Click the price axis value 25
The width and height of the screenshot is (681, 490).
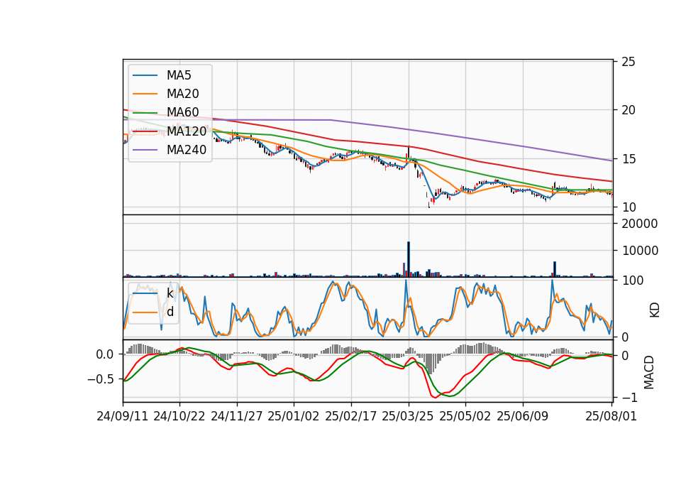(x=629, y=62)
